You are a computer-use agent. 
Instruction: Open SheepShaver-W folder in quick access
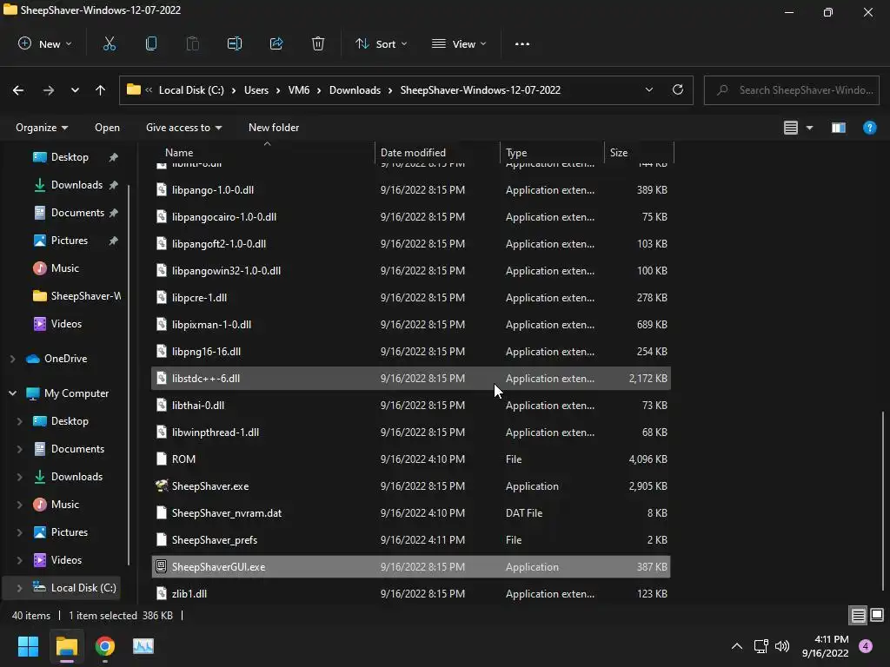76,296
